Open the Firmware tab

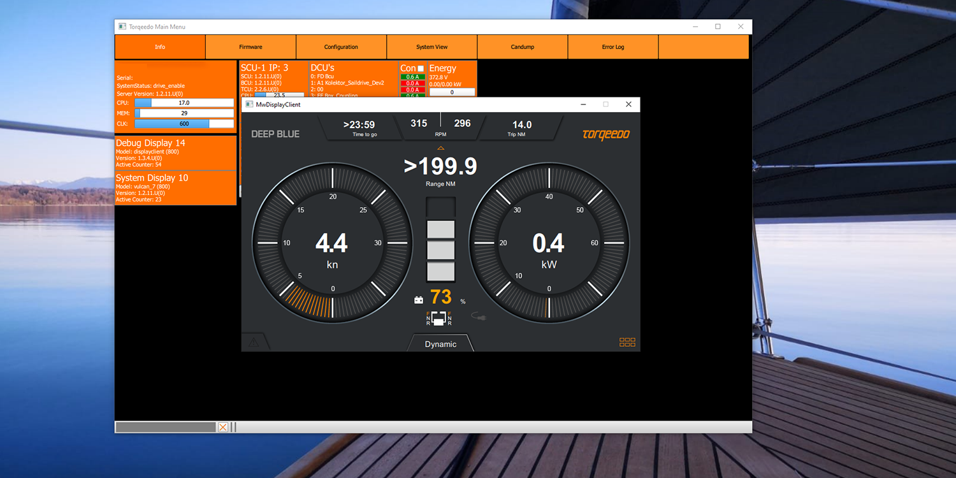(x=250, y=47)
